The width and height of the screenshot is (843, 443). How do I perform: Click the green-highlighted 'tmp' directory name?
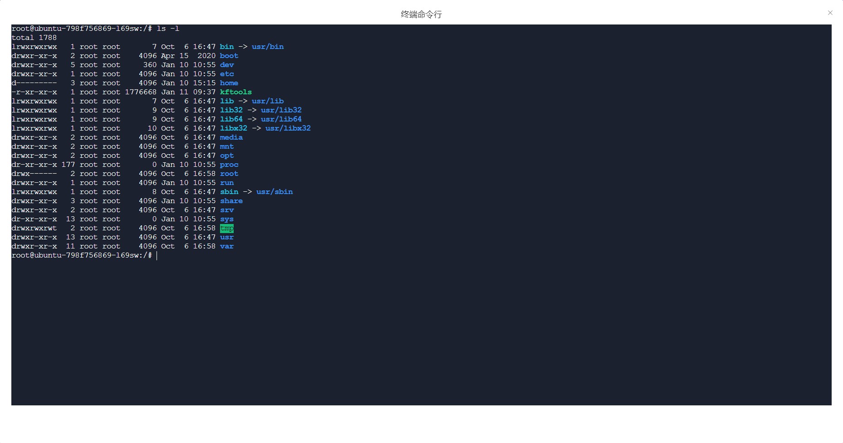(227, 228)
